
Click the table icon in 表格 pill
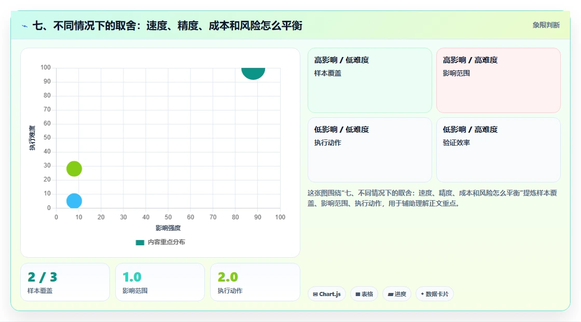[358, 294]
